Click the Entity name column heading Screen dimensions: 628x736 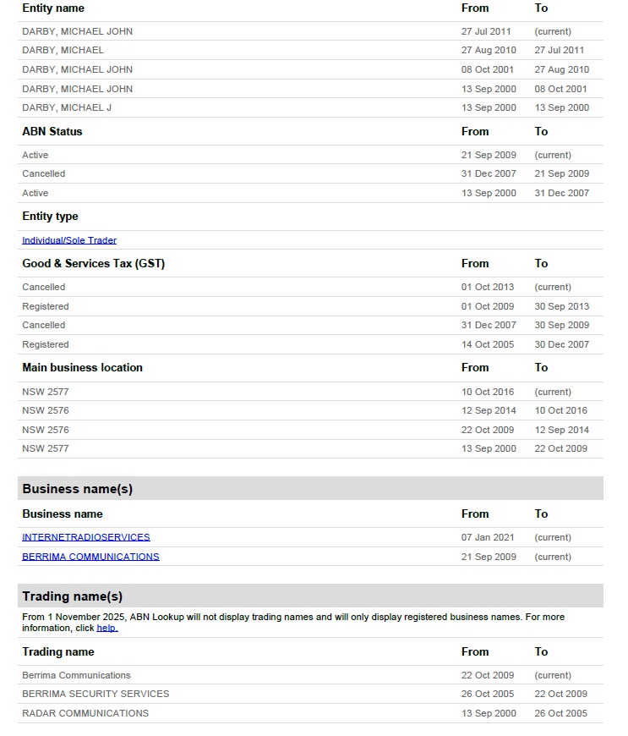pyautogui.click(x=53, y=8)
